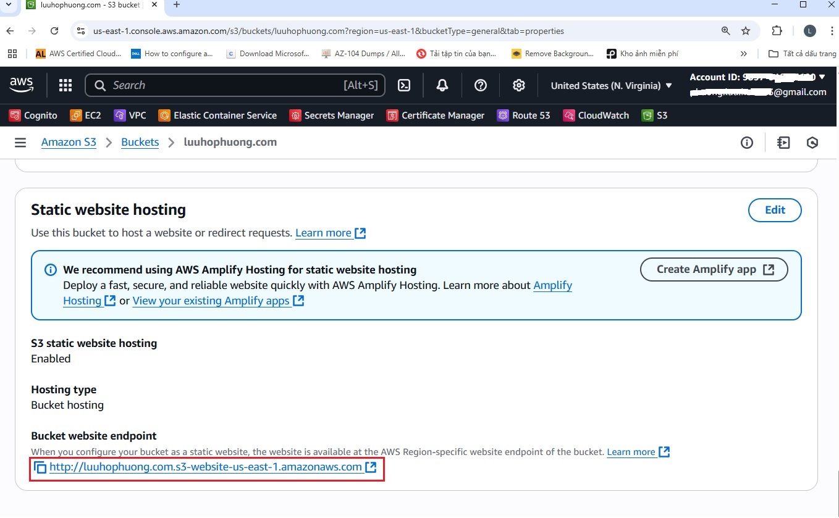Click the AWS console search box
This screenshot has width=839, height=518.
tap(235, 85)
